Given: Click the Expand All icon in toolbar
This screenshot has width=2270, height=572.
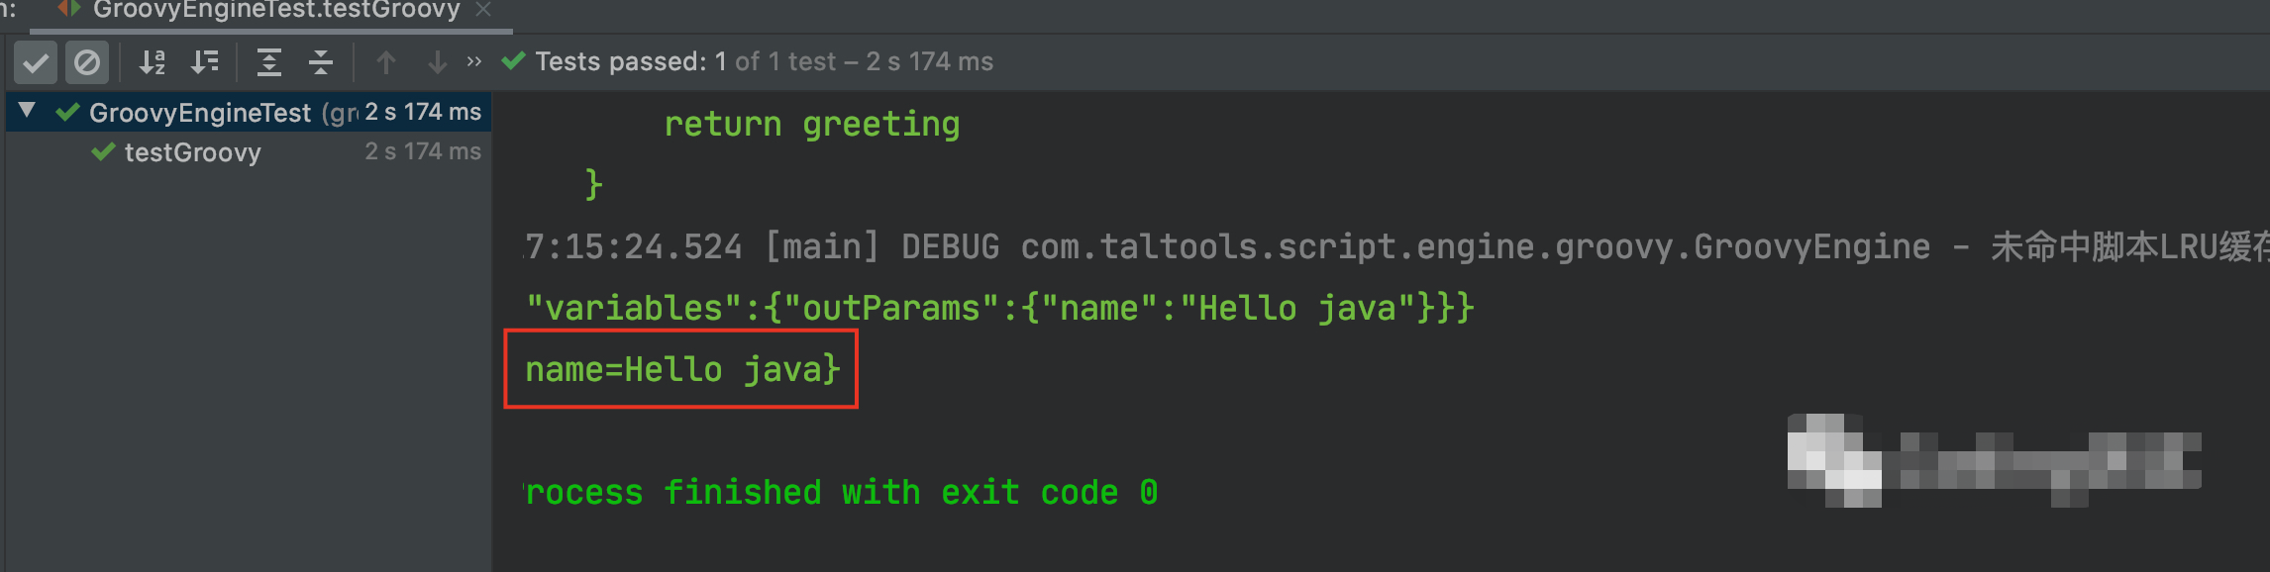Looking at the screenshot, I should pos(269,61).
